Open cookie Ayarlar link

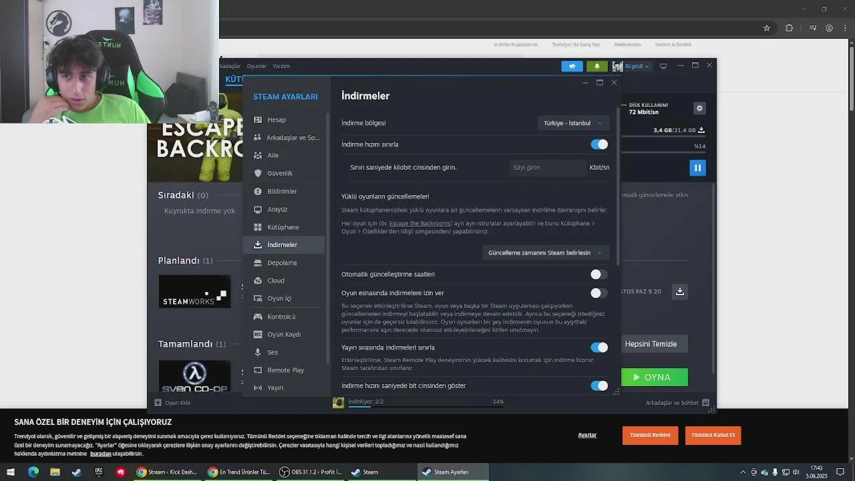click(x=587, y=435)
